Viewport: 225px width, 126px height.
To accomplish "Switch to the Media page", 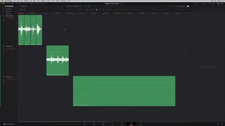I will [84, 124].
